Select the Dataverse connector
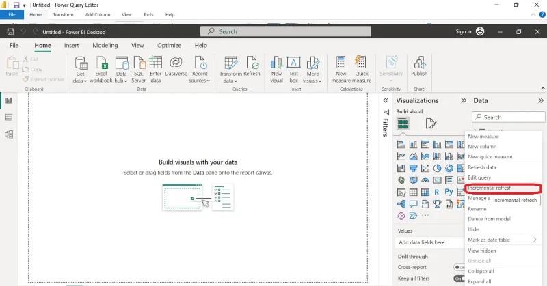The width and height of the screenshot is (547, 286). pos(176,67)
